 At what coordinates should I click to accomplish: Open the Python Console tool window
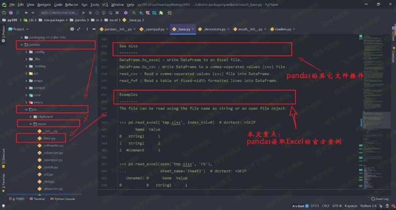(63, 199)
